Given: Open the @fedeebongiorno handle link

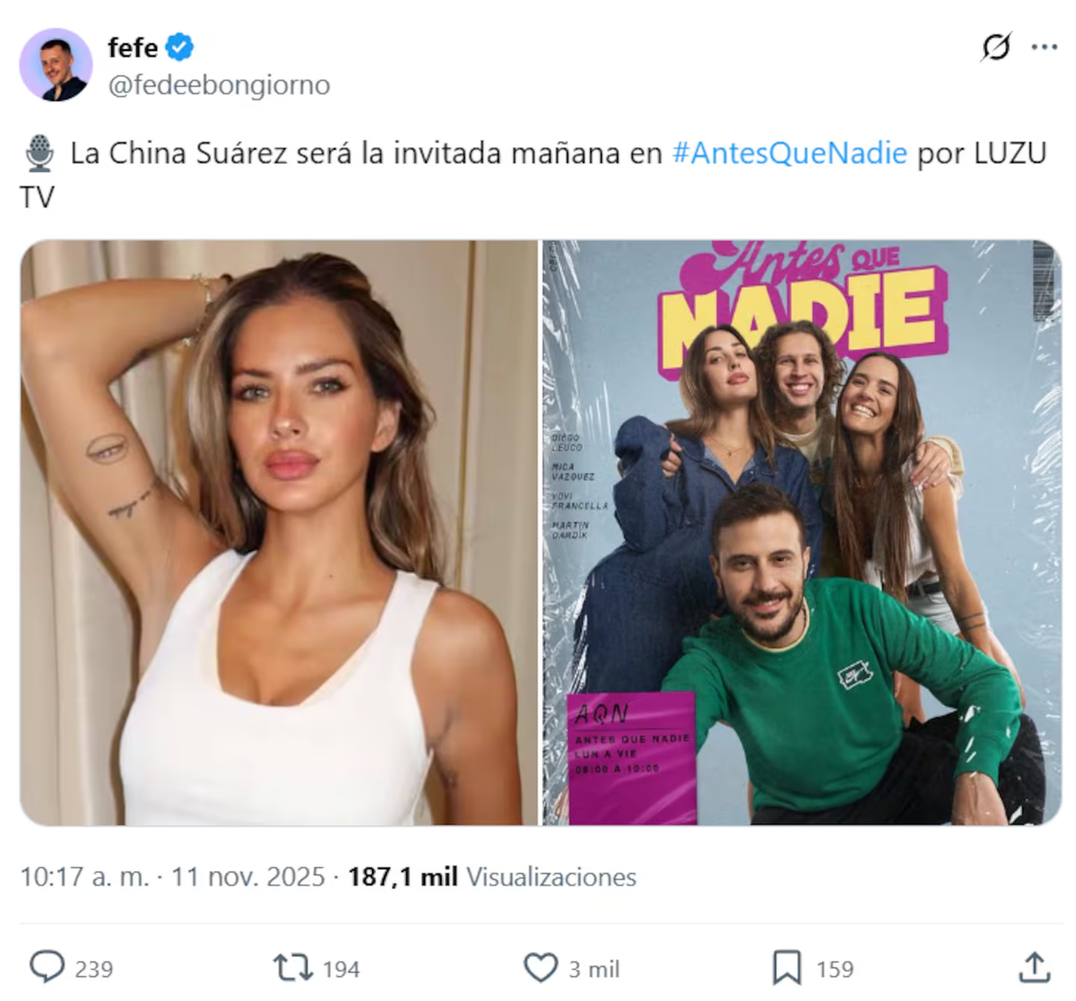Looking at the screenshot, I should point(219,85).
